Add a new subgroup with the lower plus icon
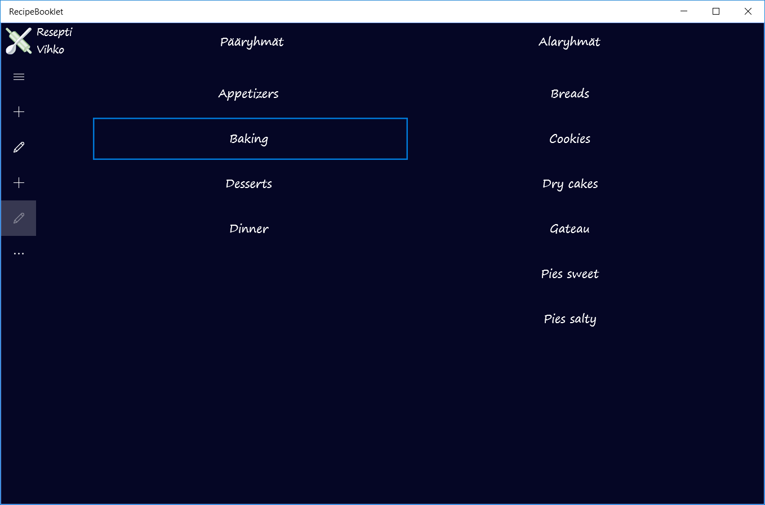Viewport: 765px width, 505px height. click(19, 182)
